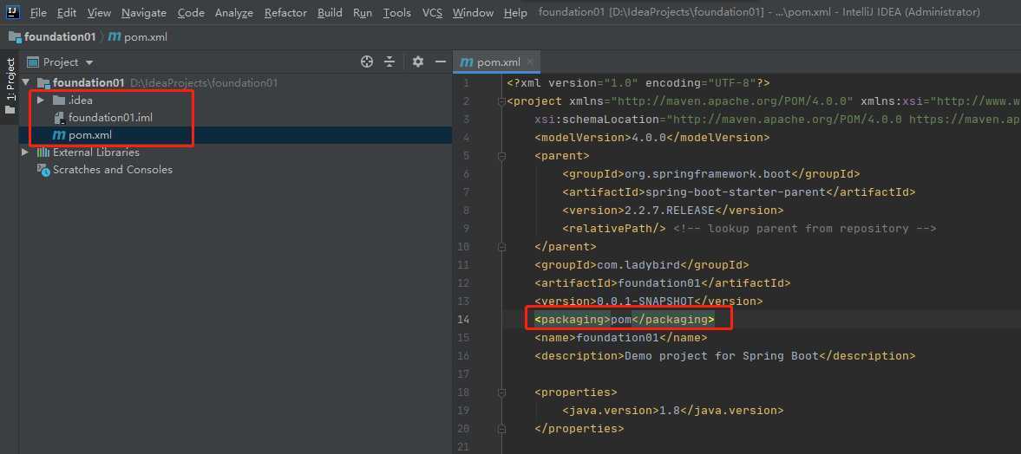Click the foundation01.iml file icon
This screenshot has height=454, width=1021.
click(x=59, y=118)
